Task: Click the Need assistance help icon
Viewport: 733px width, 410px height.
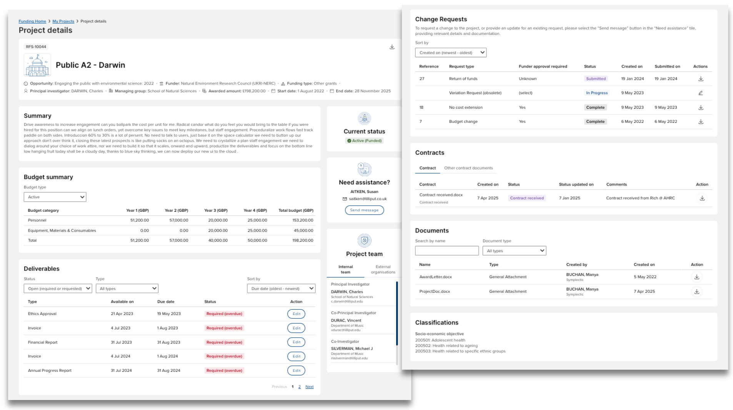Action: point(364,169)
